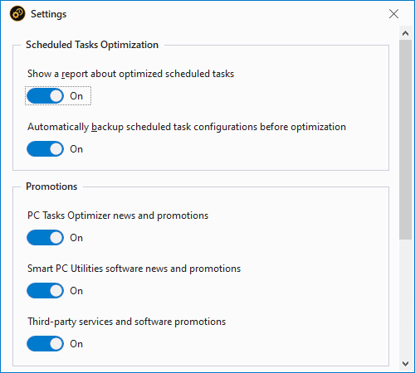Click the PC Tasks Optimizer app icon
415x373 pixels.
17,13
